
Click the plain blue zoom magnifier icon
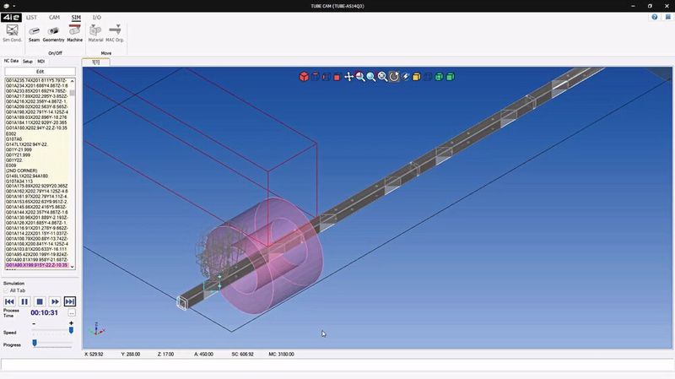click(x=371, y=77)
